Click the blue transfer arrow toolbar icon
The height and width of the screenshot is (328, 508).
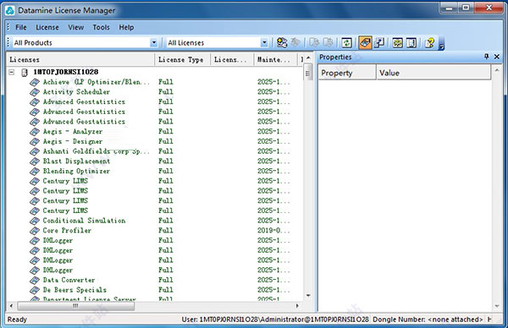tap(379, 43)
